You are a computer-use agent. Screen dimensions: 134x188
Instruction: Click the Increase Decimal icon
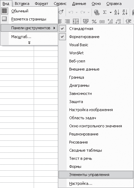pyautogui.click(x=110, y=22)
